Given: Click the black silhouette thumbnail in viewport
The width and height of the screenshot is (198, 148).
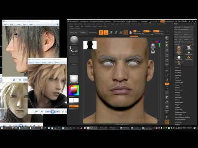Looking at the screenshot, I should point(90,45).
